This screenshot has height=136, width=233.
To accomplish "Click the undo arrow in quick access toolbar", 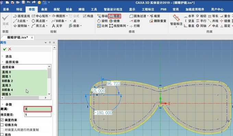I will tap(28, 2).
